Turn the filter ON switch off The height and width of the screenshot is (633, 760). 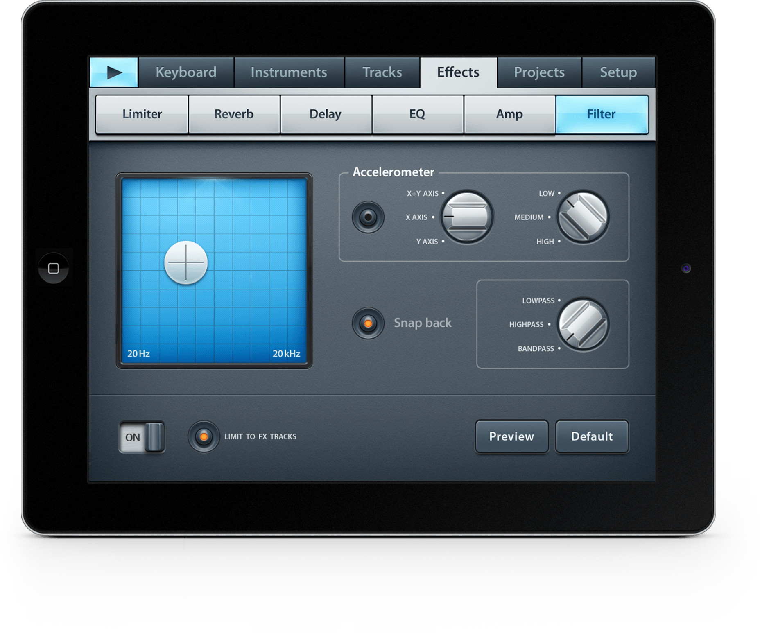pos(142,437)
